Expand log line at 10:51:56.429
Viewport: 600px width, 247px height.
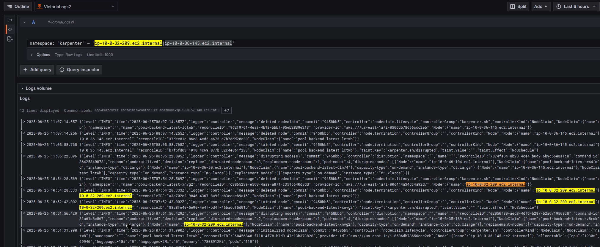[x=24, y=213]
